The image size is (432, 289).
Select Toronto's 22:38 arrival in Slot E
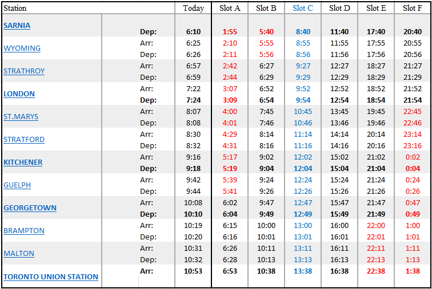376,271
